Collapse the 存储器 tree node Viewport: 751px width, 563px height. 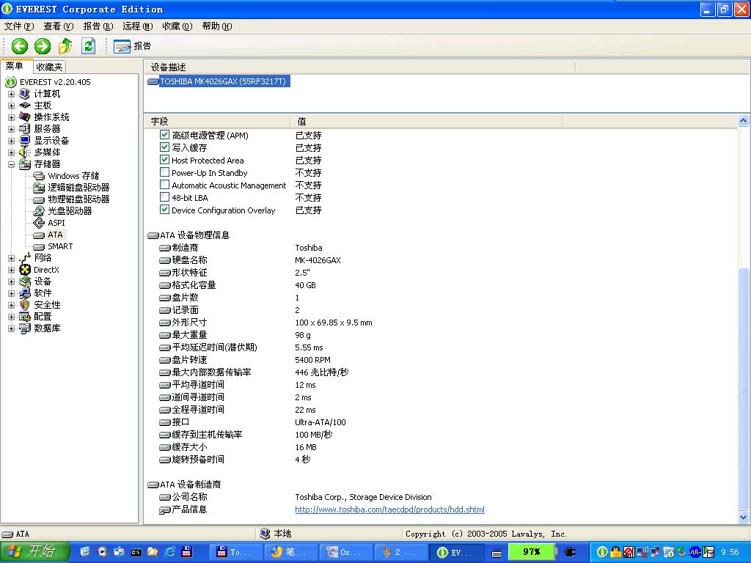(11, 164)
